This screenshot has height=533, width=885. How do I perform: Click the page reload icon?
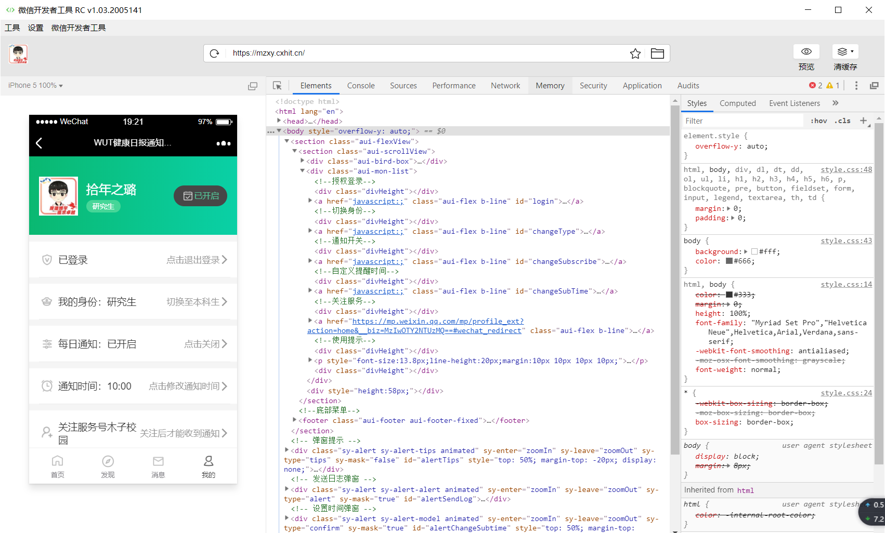[x=214, y=54]
